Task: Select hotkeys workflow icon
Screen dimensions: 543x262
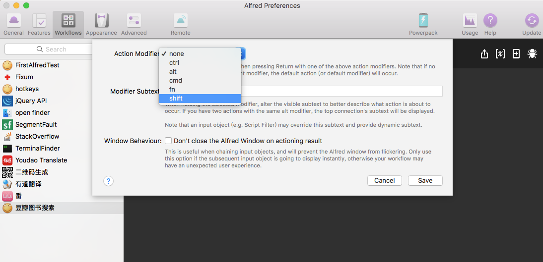Action: (7, 89)
